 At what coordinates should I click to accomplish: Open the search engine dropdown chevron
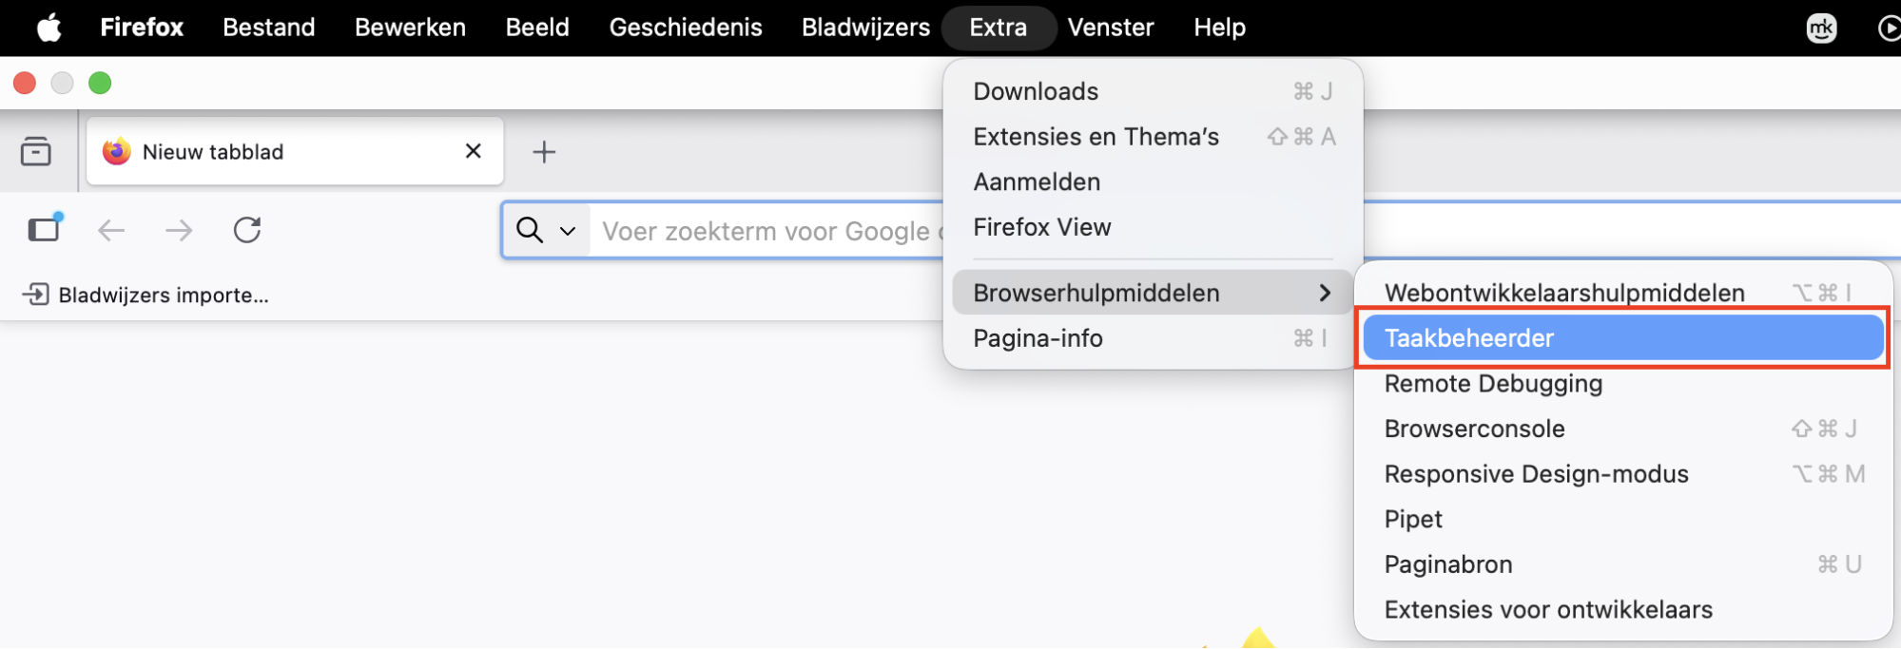pos(568,231)
